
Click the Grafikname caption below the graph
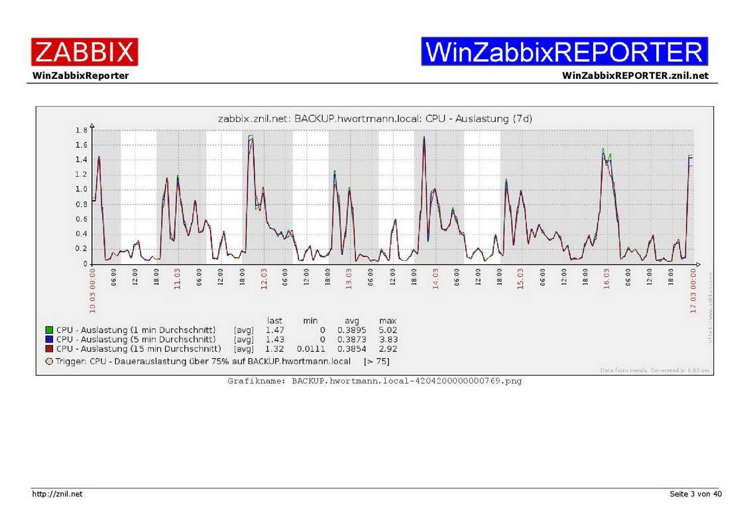375,382
